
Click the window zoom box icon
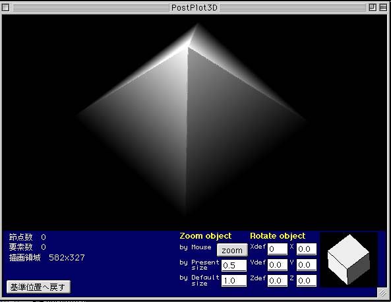(x=373, y=8)
